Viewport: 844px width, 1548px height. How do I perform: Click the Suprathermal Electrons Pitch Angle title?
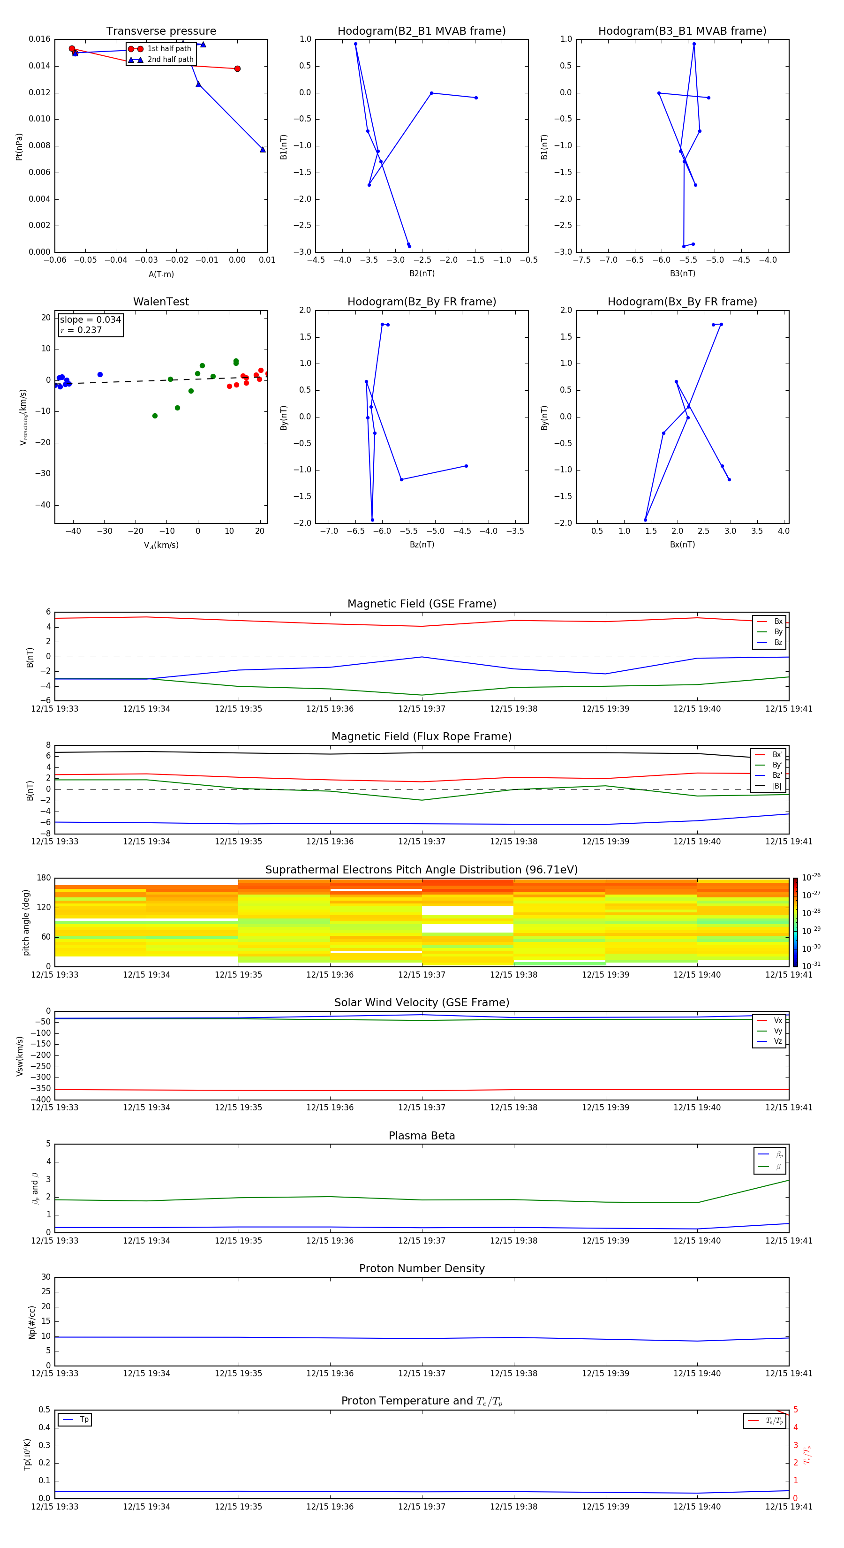coord(422,870)
